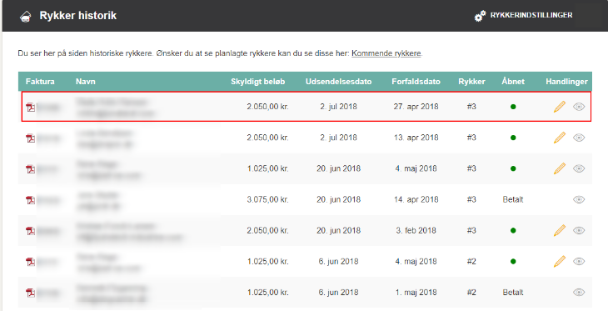The height and width of the screenshot is (311, 608).
Task: Open PDF invoice for row due 13. apr 2018
Action: tap(30, 138)
